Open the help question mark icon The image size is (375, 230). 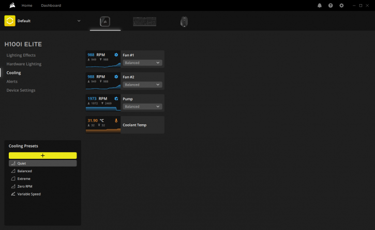click(331, 6)
